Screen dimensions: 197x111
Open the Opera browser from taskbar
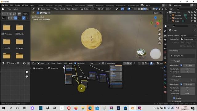click(x=69, y=108)
